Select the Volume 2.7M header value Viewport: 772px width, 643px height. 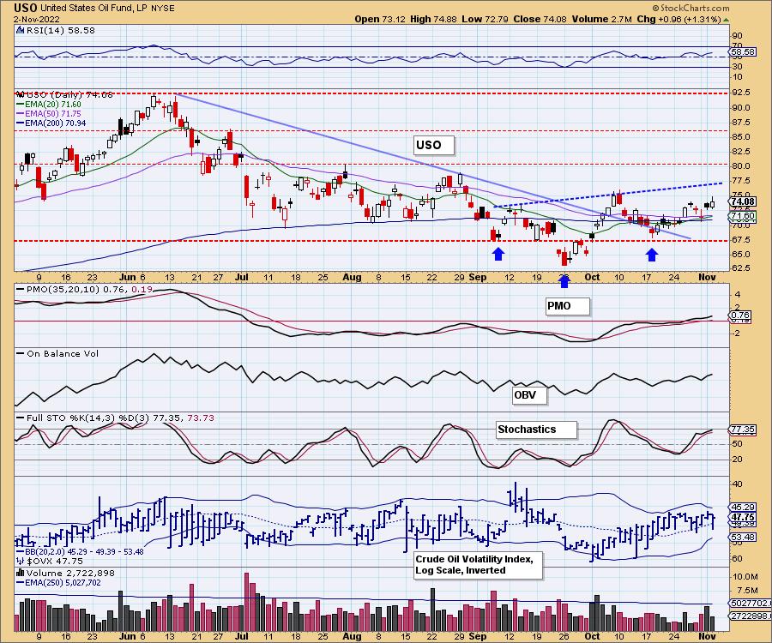(x=601, y=19)
